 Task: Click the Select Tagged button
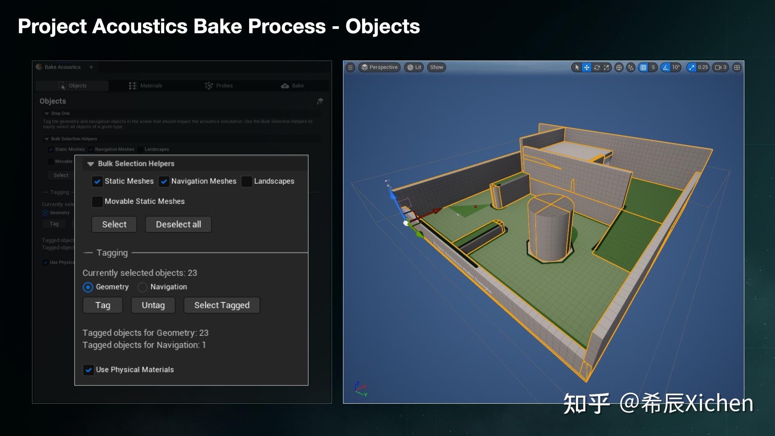[222, 305]
